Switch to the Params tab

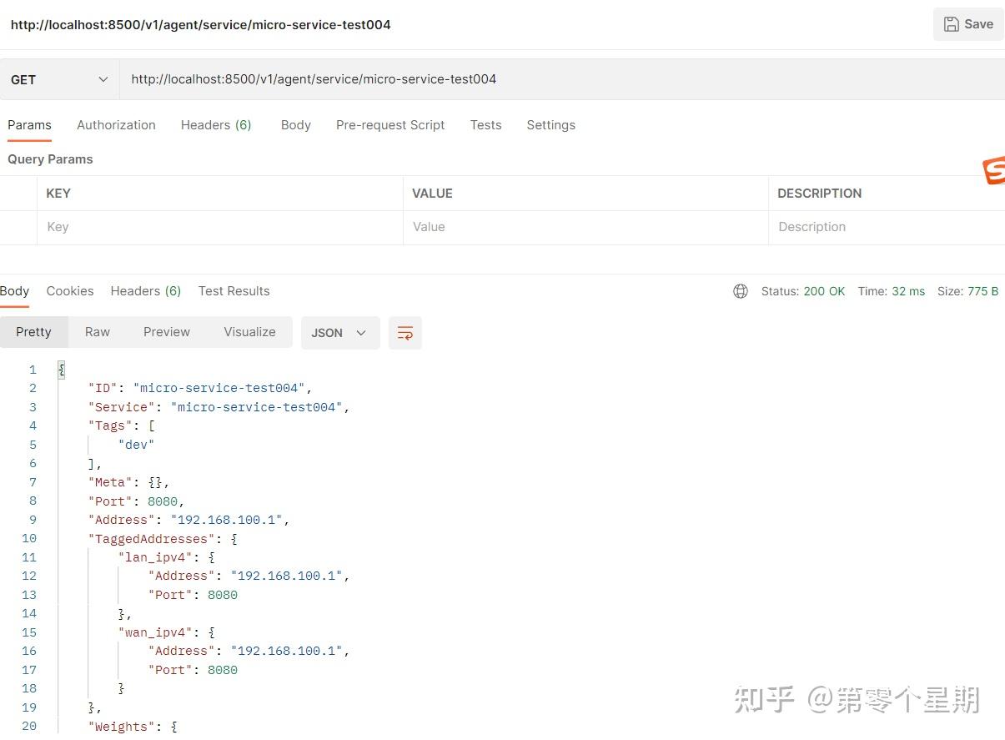tap(29, 125)
